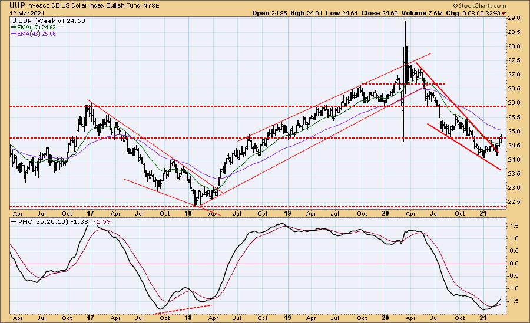Click the 24.5 price axis label

point(514,146)
